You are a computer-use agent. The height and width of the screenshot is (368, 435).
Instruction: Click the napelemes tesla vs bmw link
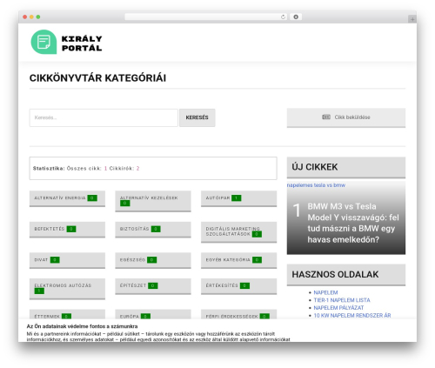[x=316, y=185]
